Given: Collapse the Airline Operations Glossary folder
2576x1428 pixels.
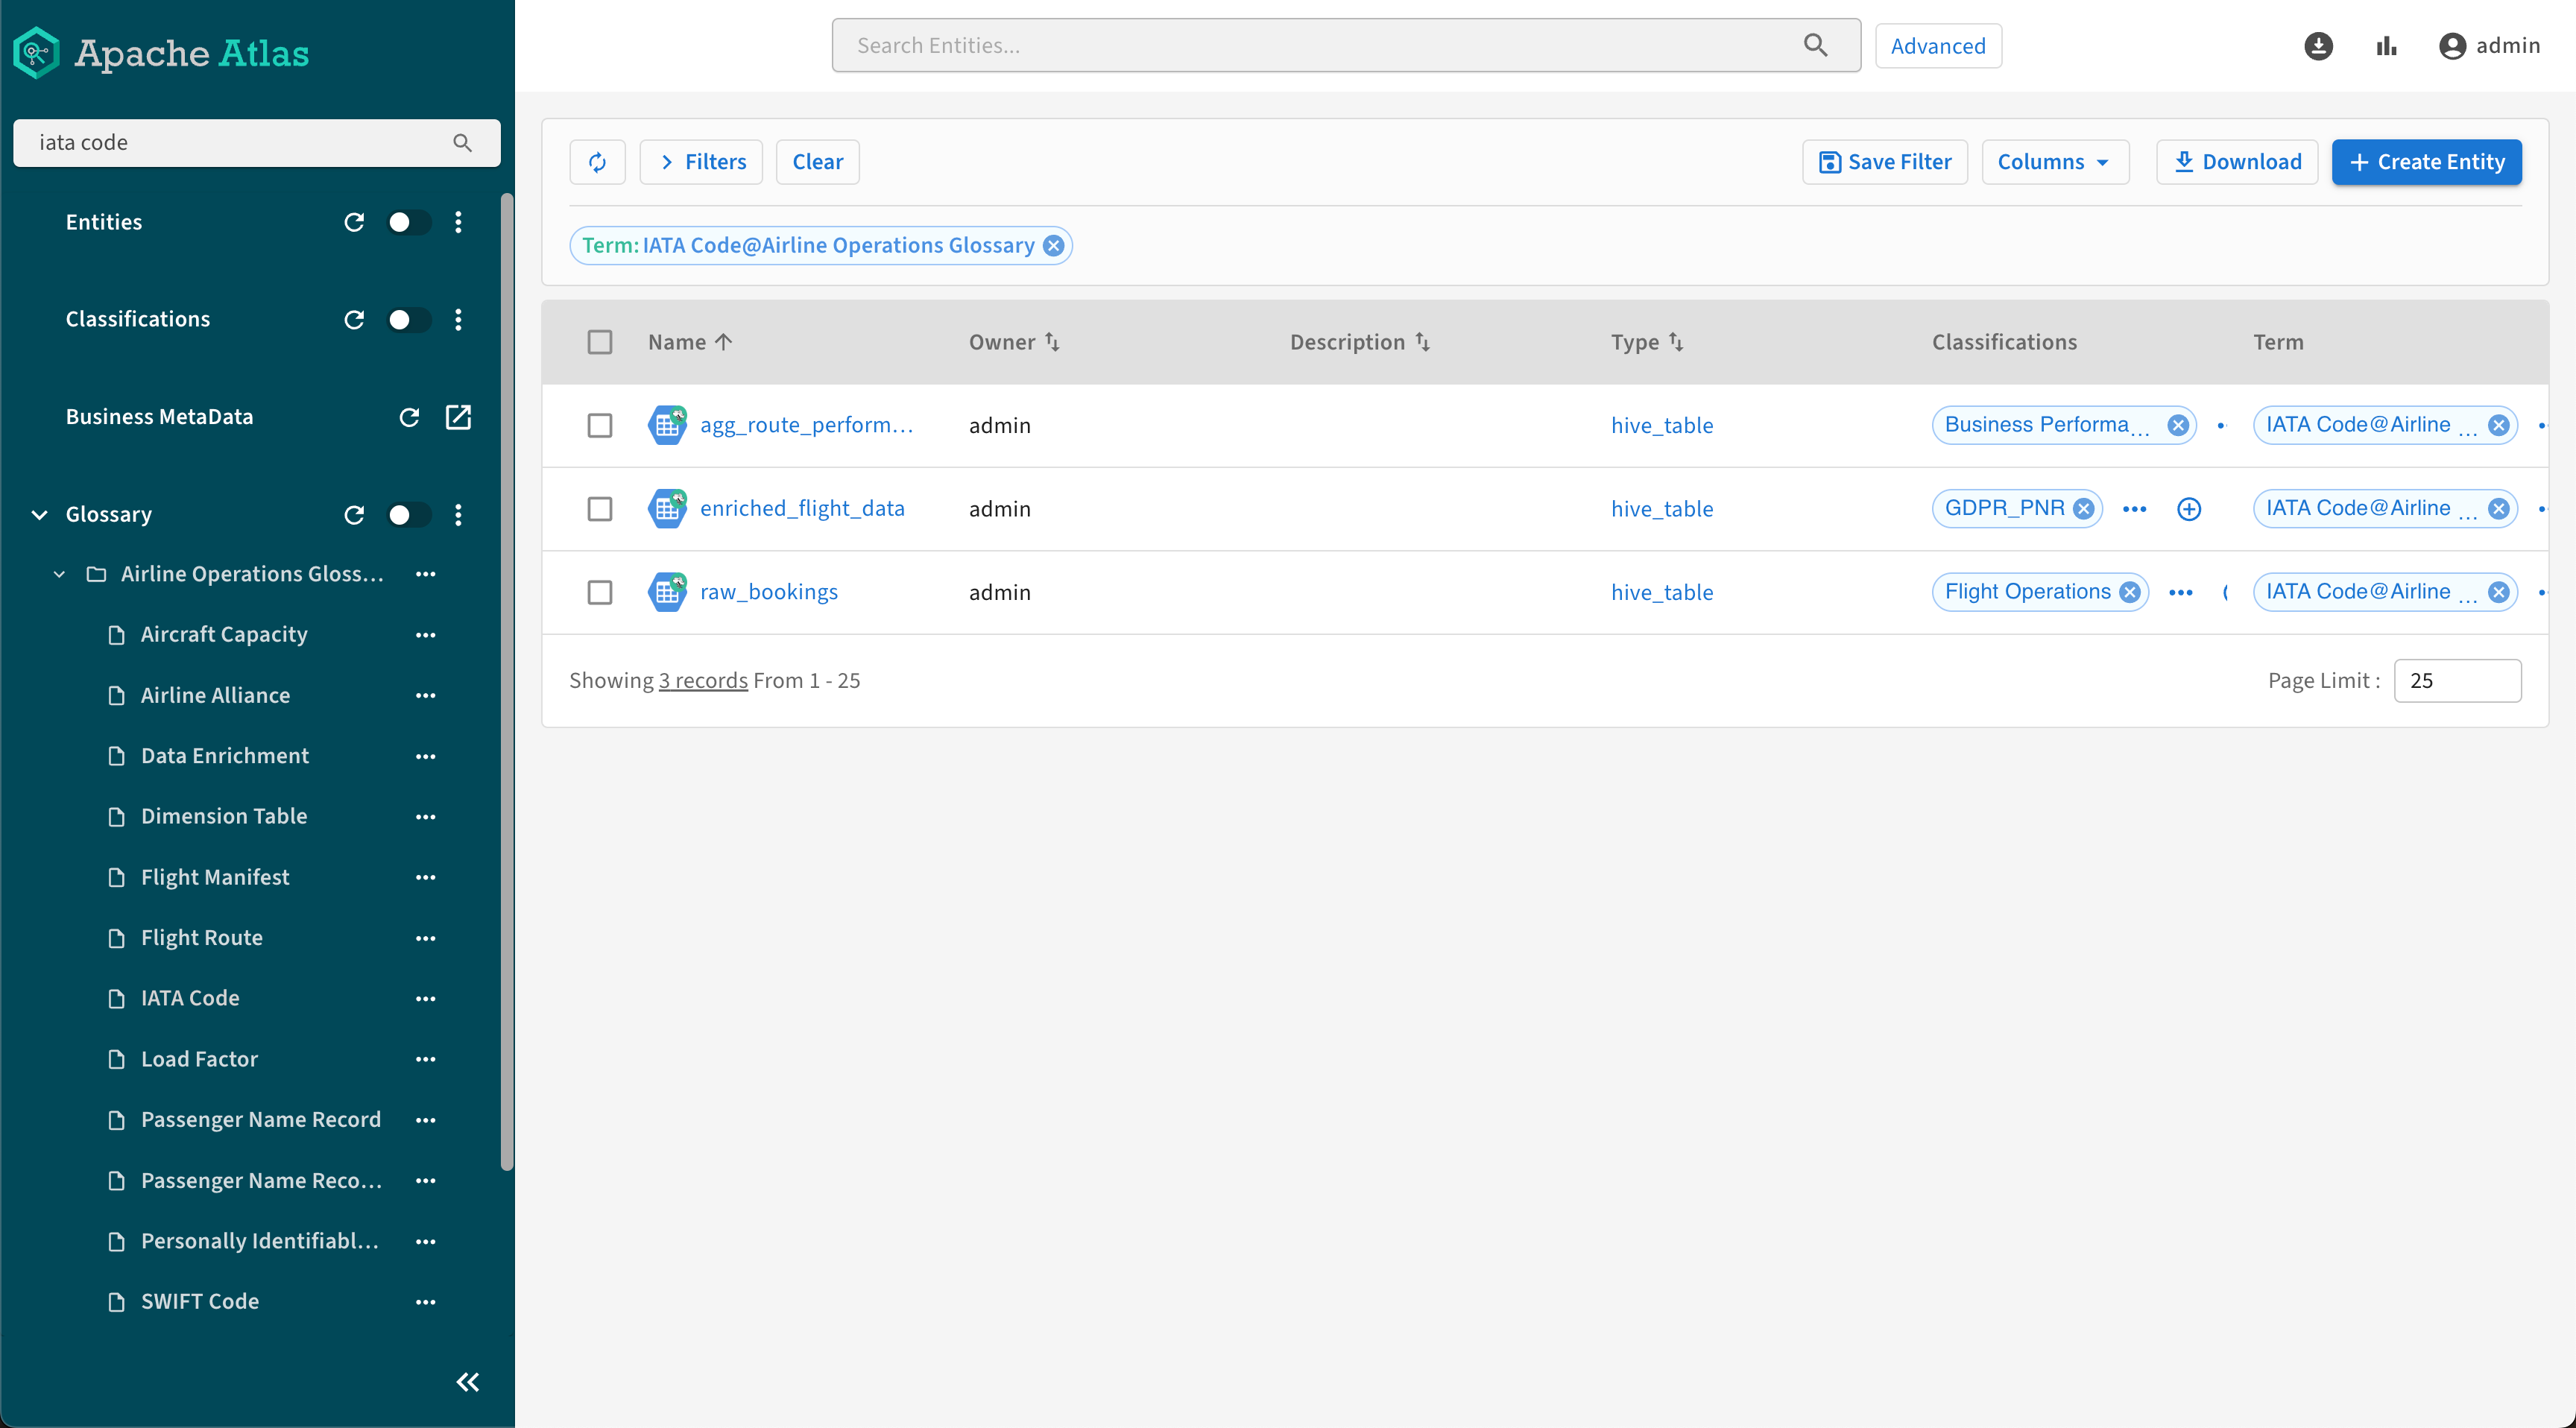Looking at the screenshot, I should 59,574.
